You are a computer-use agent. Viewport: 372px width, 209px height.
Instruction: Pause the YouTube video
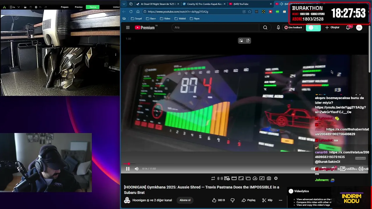click(128, 169)
